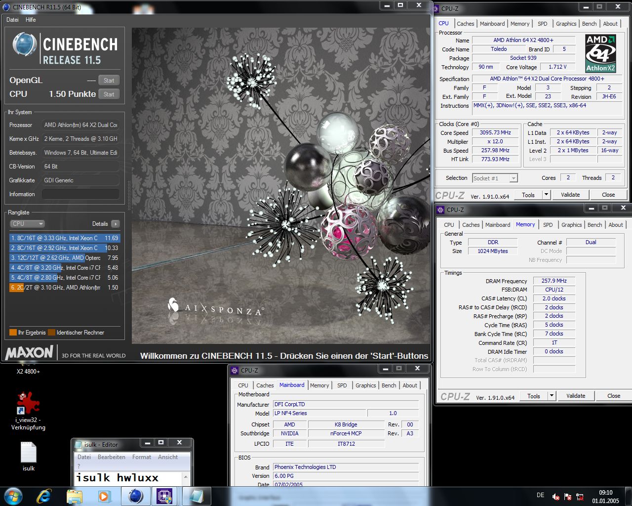Click Close in Memory CPU-Z window

click(x=614, y=396)
